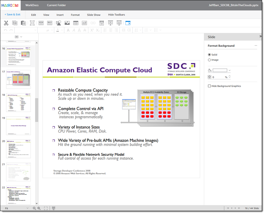265x214 pixels.
Task: Click the Paste clipboard icon
Action: point(23,23)
